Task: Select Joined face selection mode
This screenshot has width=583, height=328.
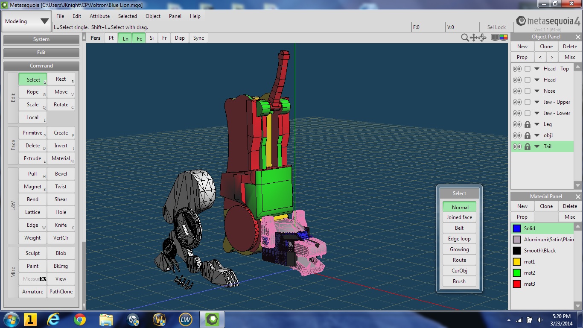Action: point(459,217)
